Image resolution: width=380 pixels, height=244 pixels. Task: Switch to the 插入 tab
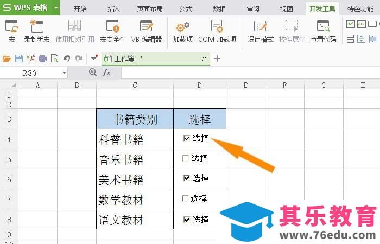tap(113, 9)
